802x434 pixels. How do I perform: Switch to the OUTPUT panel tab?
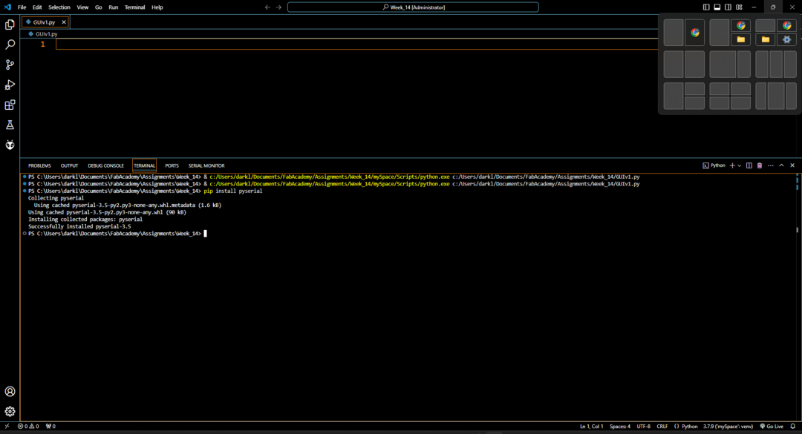69,165
